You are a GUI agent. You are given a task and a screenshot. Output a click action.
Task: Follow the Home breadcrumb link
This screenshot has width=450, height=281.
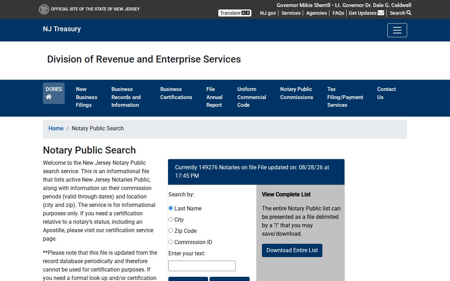coord(56,129)
